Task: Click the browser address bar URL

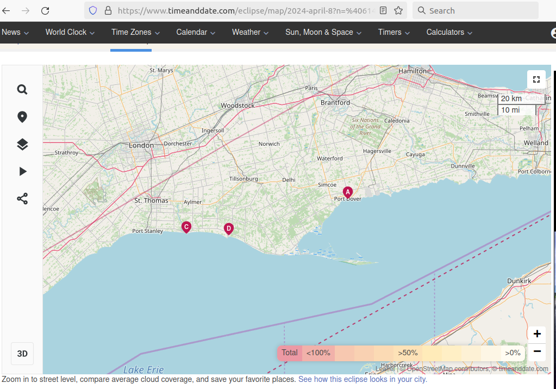Action: pos(245,10)
